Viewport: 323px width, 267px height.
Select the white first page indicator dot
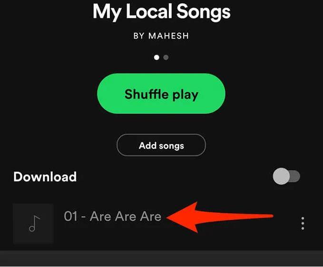[157, 57]
